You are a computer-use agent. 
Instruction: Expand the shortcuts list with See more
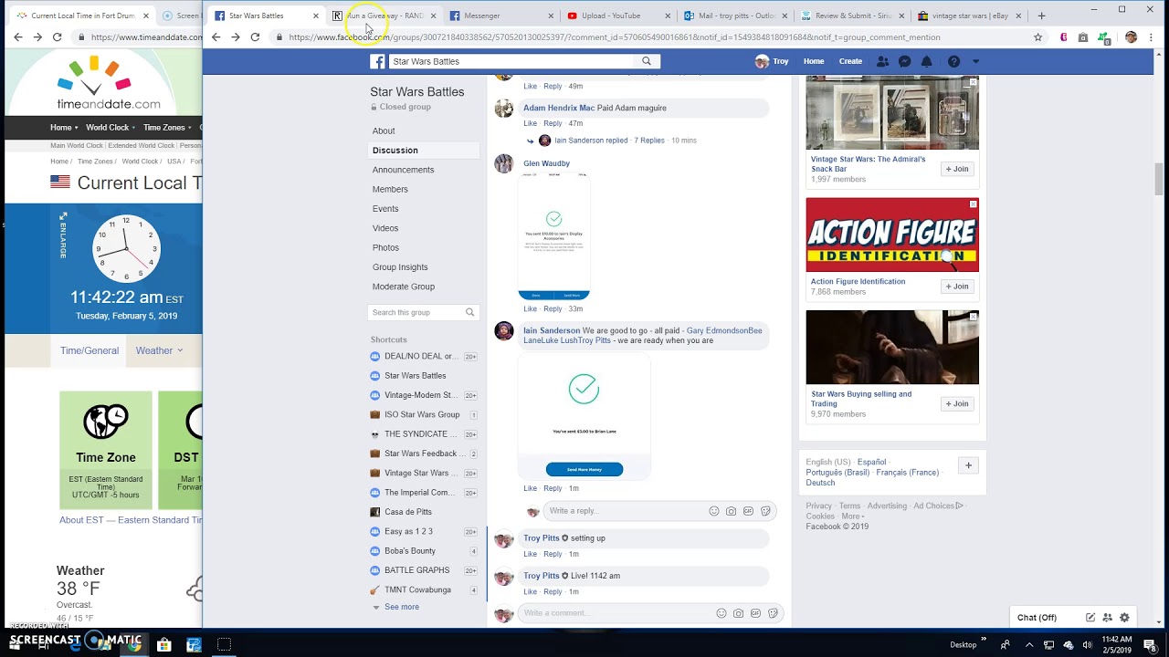(x=402, y=607)
